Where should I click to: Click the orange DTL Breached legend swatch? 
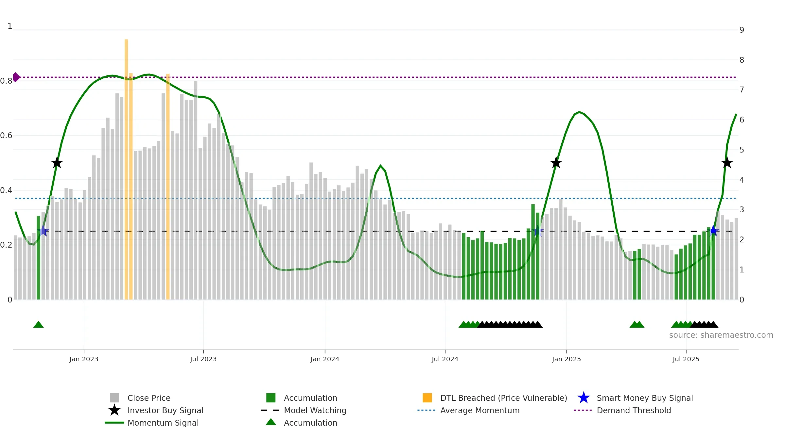coord(427,398)
